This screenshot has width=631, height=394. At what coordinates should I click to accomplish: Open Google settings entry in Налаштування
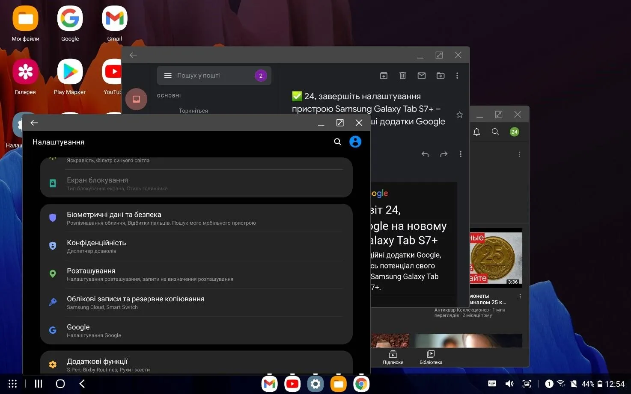tap(196, 330)
